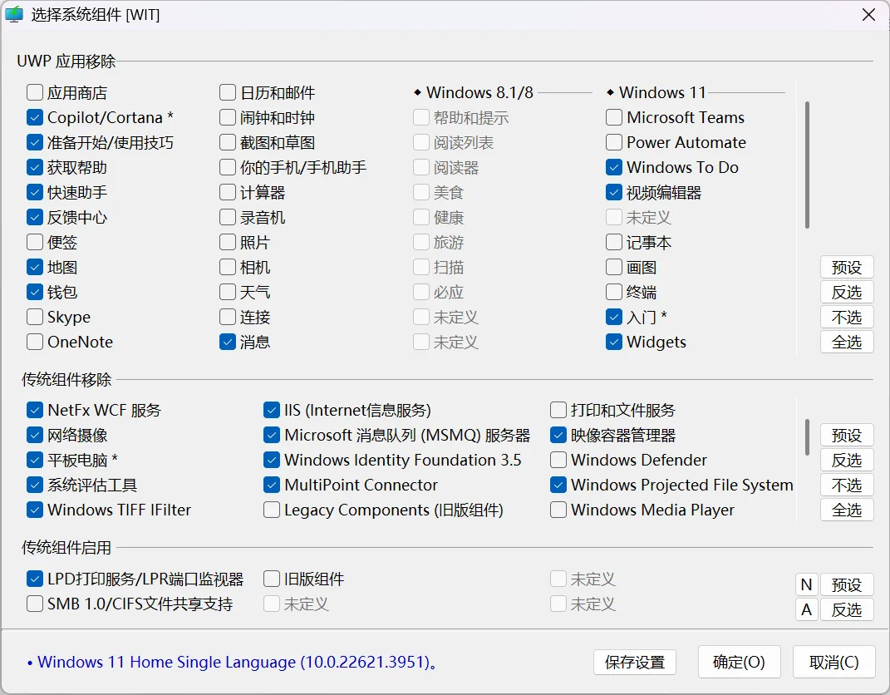Toggle the 快速助手 checkbox
Viewport: 890px width, 695px height.
35,193
